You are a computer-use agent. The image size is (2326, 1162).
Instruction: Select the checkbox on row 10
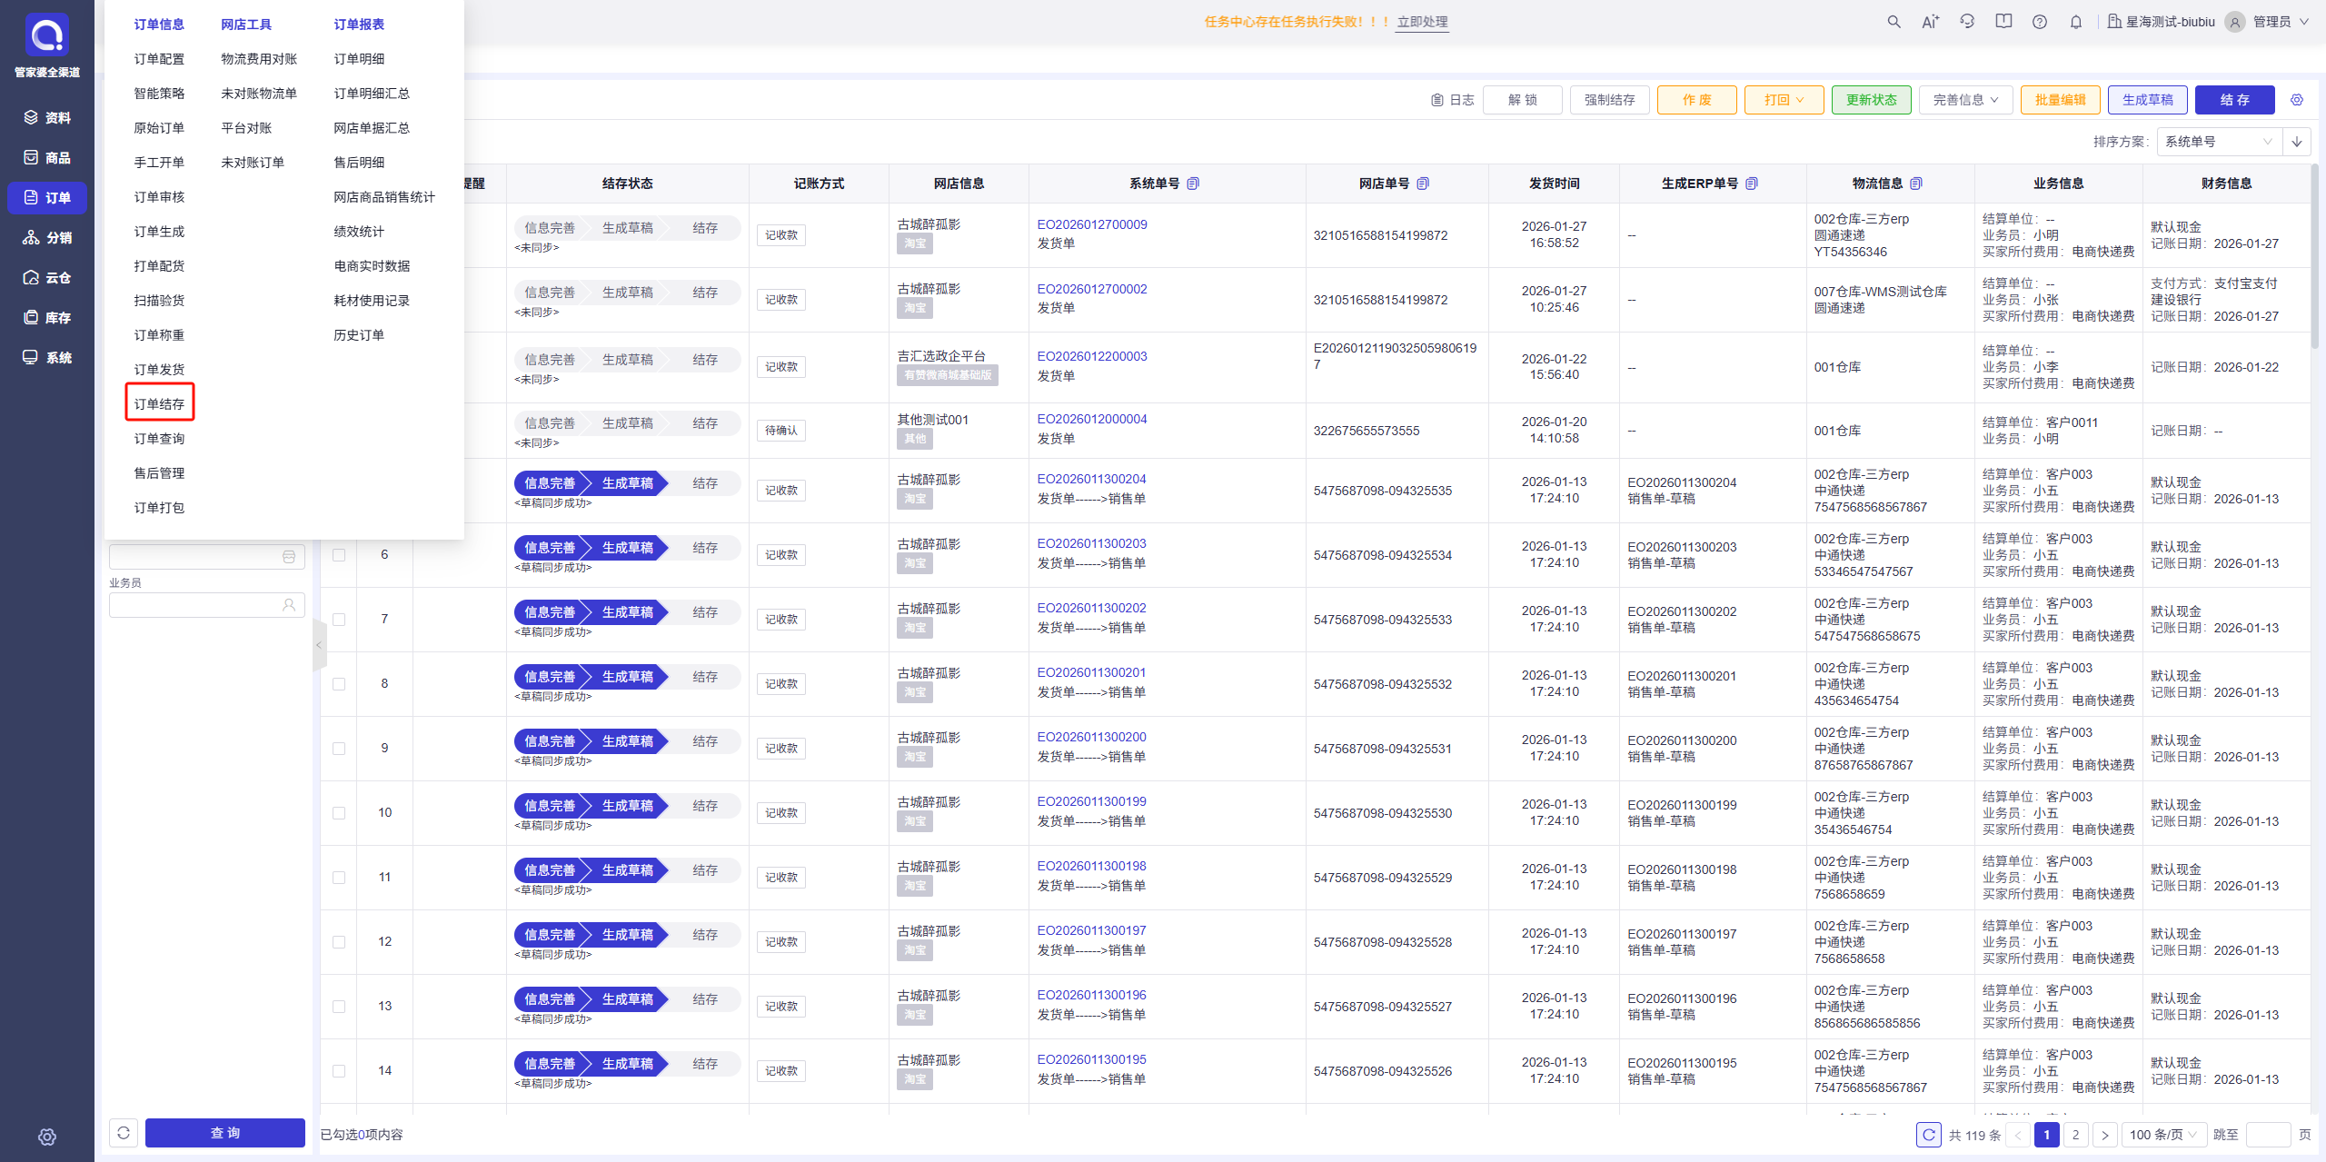click(339, 813)
